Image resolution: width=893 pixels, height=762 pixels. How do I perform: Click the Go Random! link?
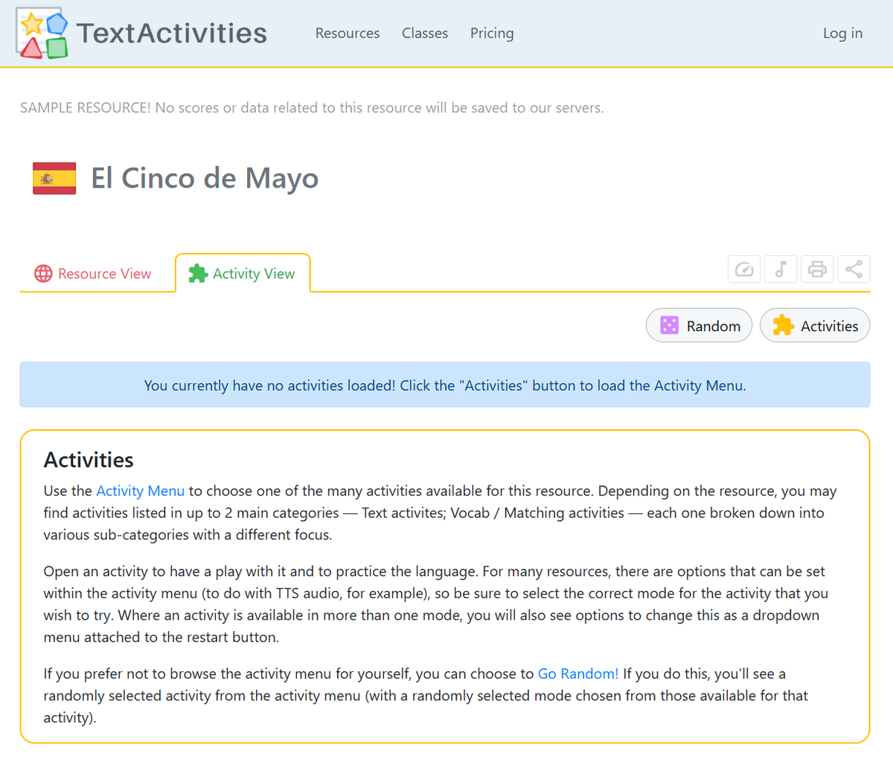click(578, 673)
